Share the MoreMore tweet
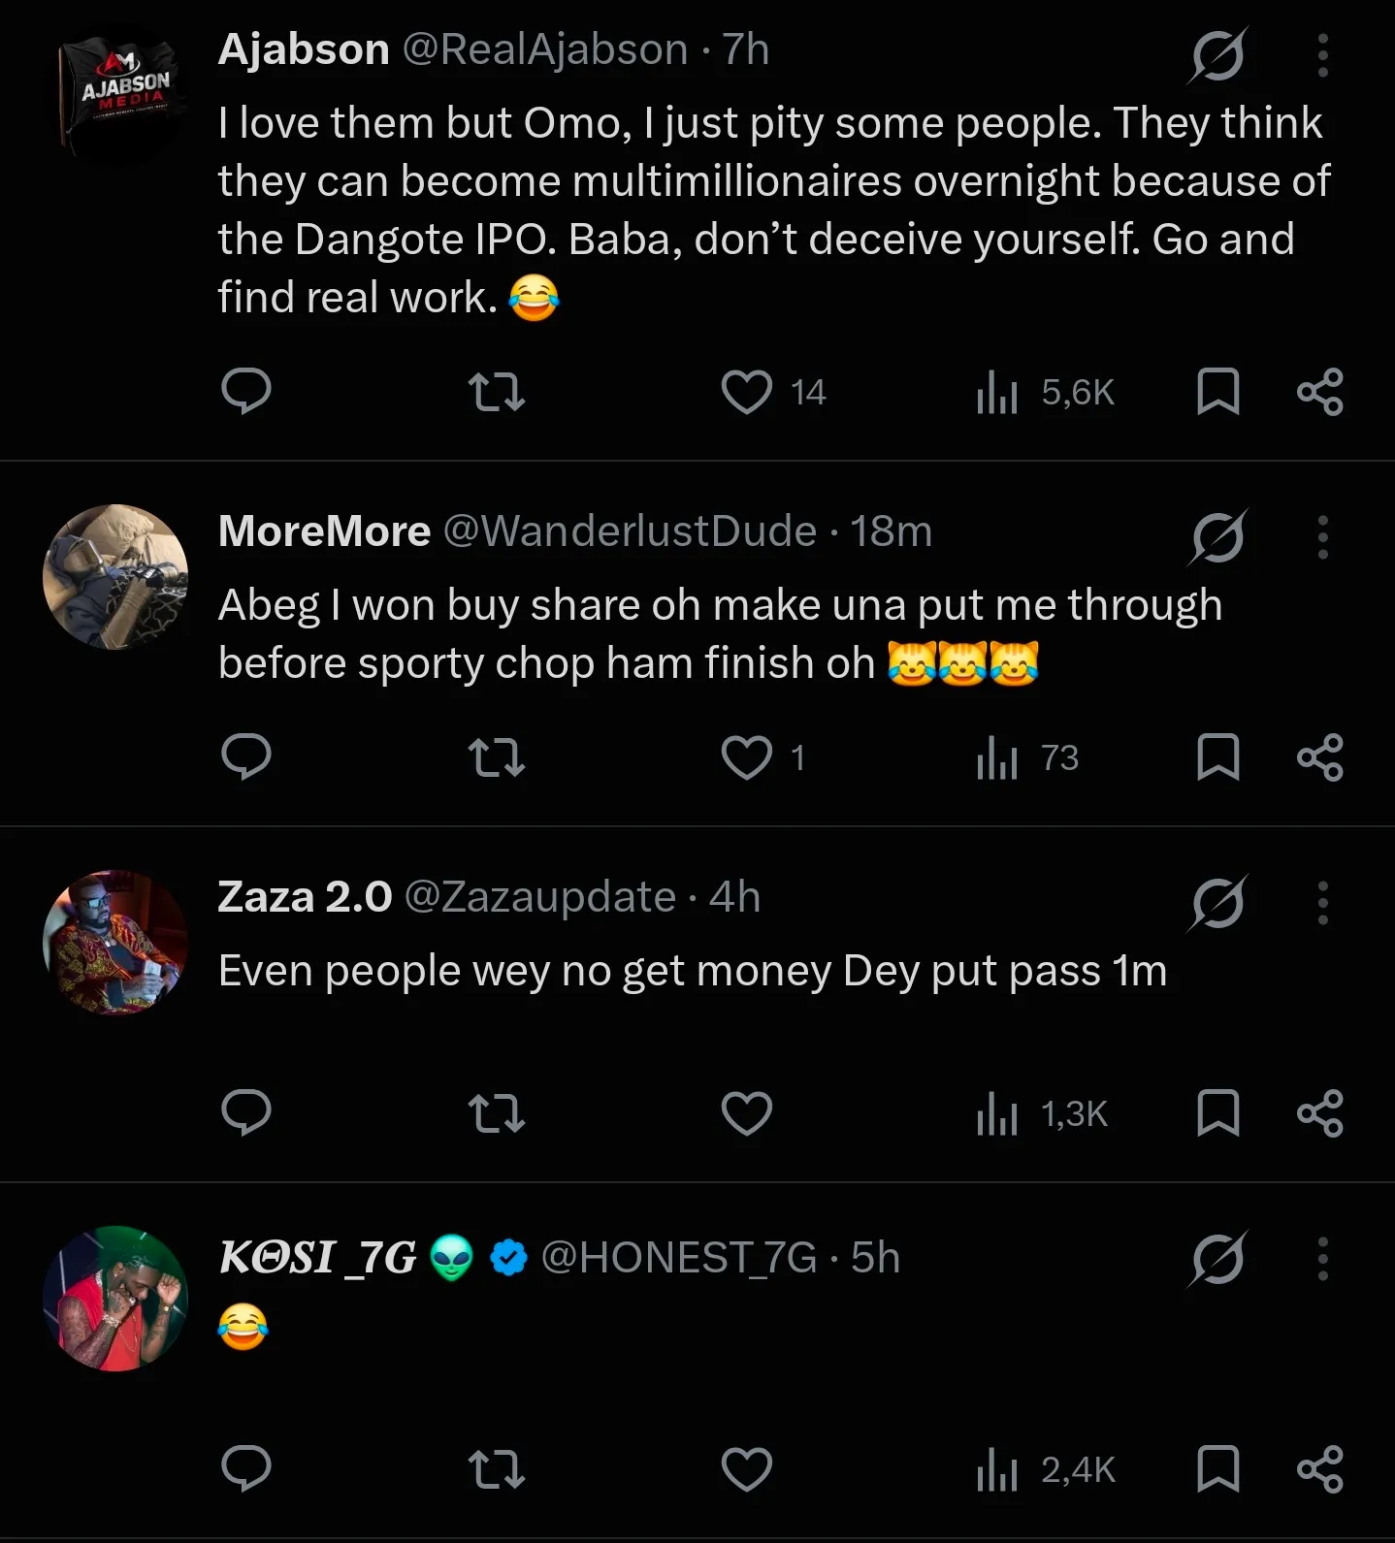1395x1543 pixels. pos(1320,757)
